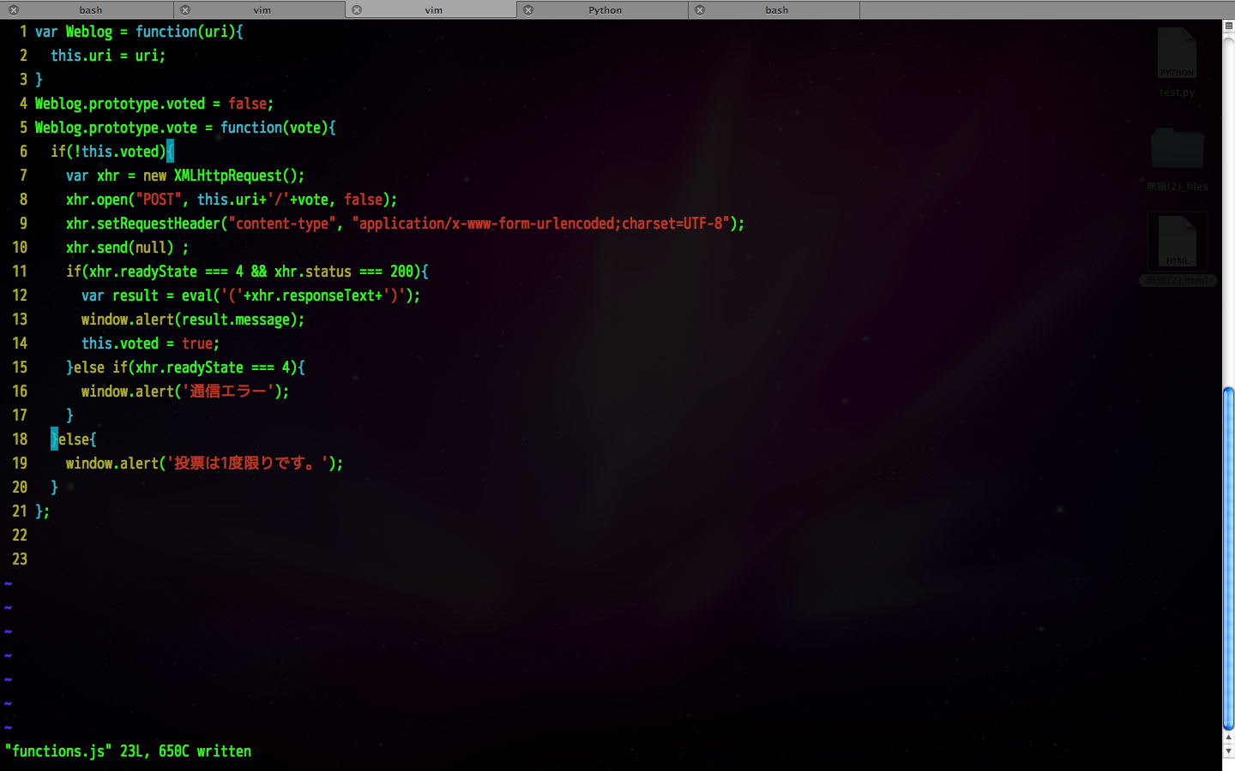Screen dimensions: 1235x771
Task: Switch to the inactive vim tab
Action: [262, 10]
